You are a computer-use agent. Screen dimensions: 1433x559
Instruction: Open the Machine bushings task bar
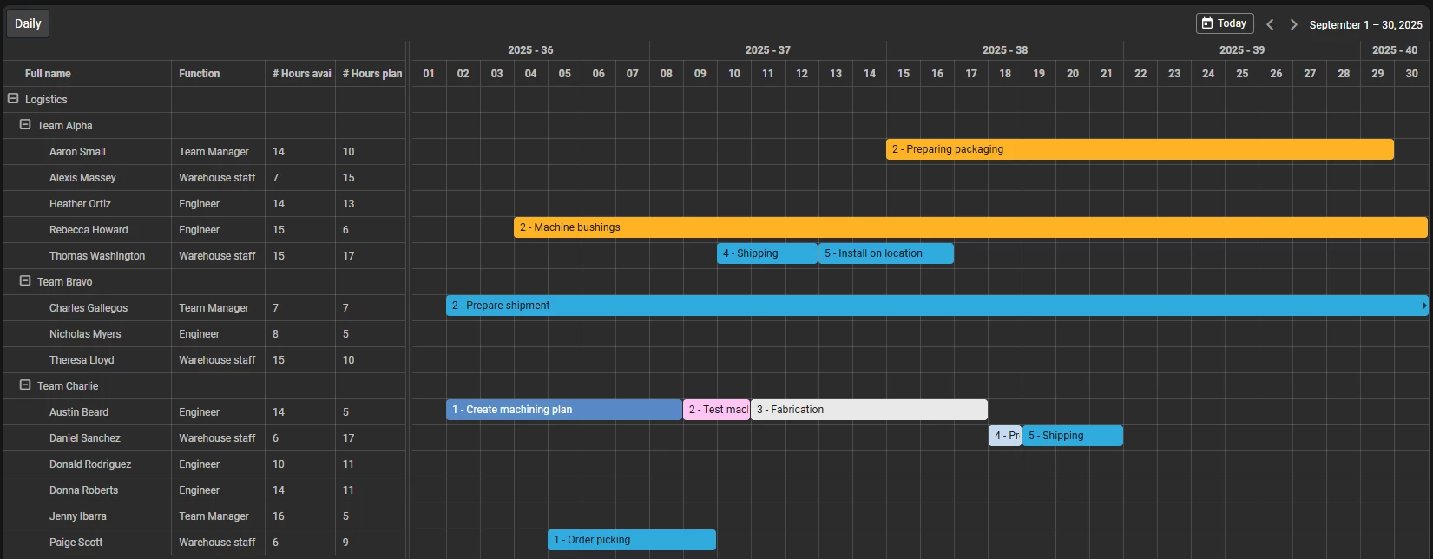click(x=970, y=227)
